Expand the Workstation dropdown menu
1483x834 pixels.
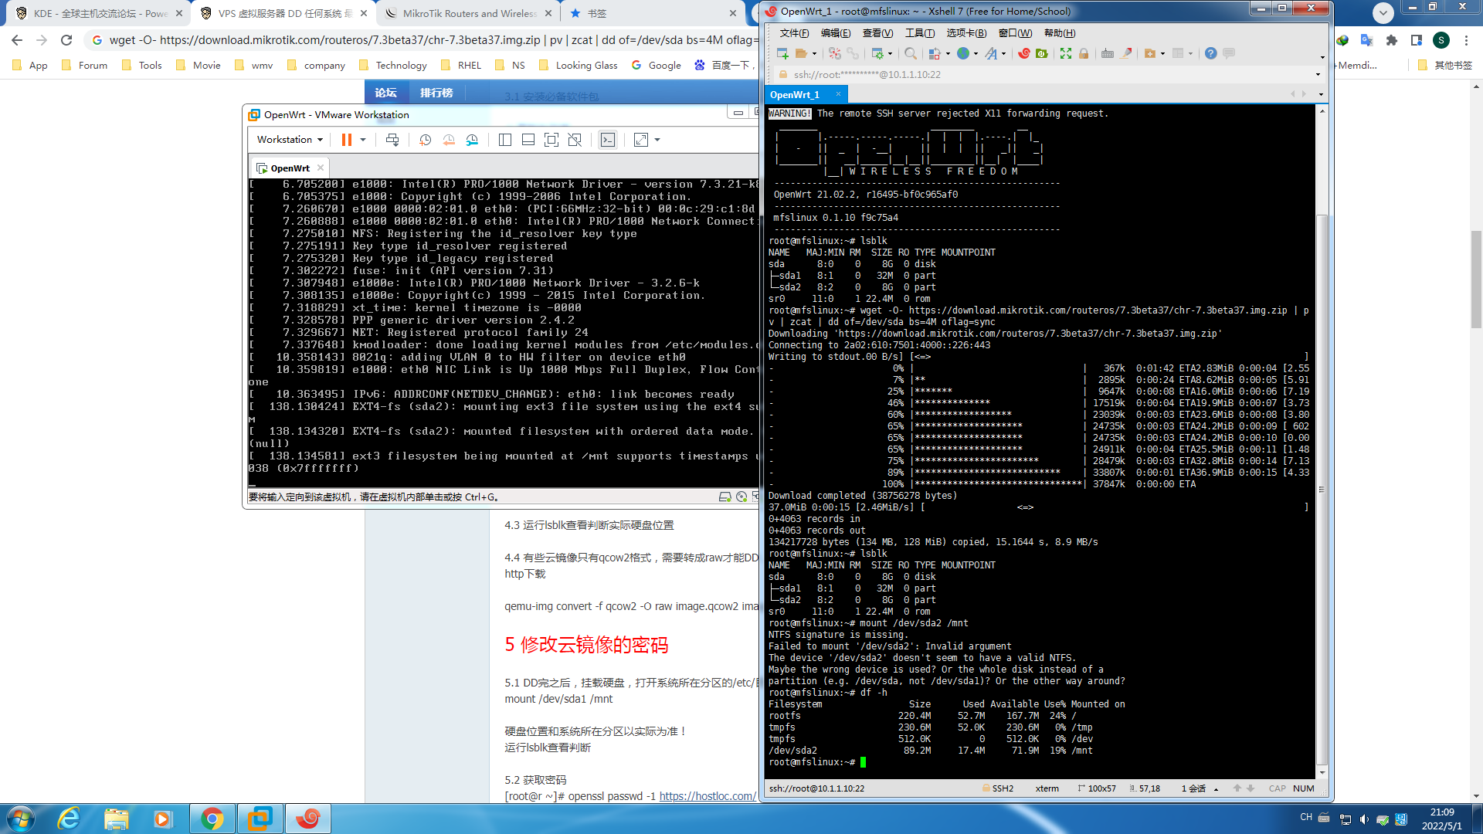click(290, 140)
